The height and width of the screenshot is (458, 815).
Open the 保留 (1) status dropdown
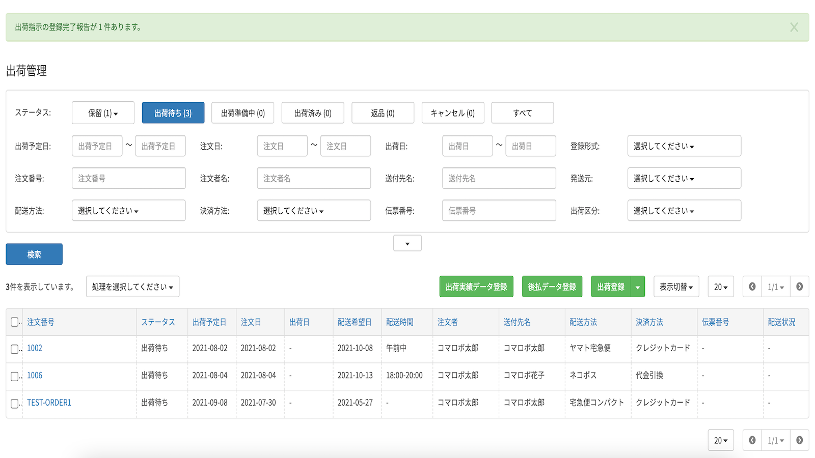coord(103,113)
